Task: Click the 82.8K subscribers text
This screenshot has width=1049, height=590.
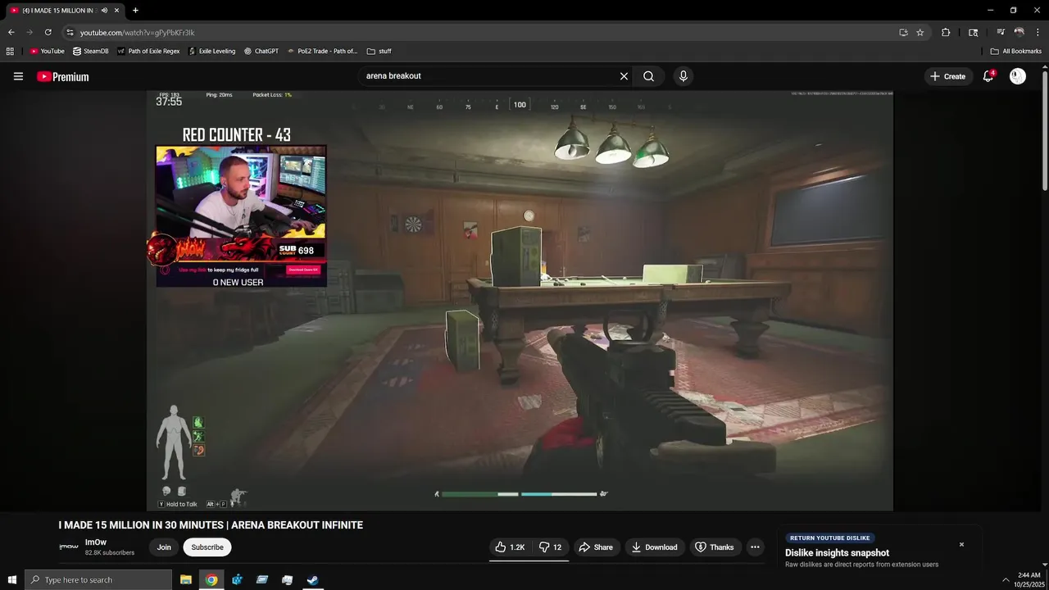Action: [x=110, y=553]
